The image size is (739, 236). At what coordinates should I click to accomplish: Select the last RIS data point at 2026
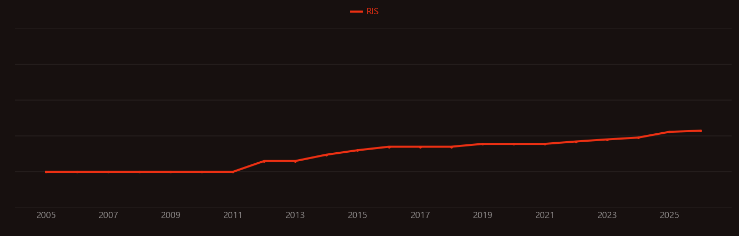[700, 131]
